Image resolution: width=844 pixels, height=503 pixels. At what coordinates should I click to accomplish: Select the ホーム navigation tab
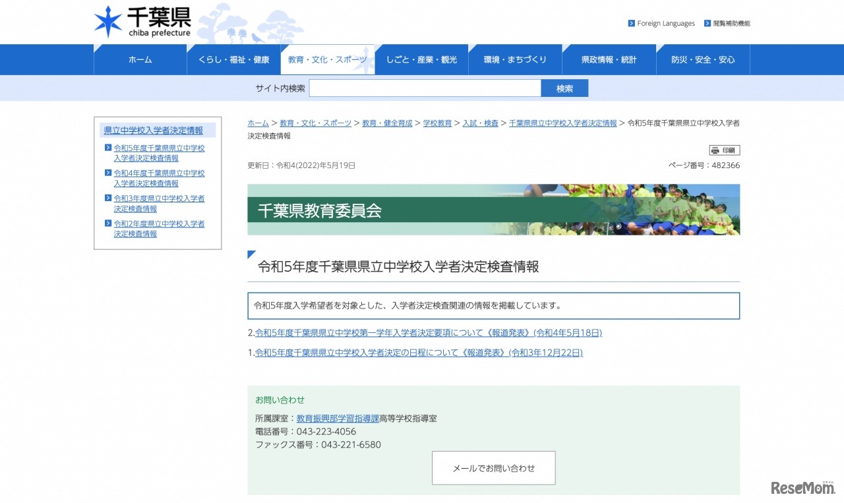(140, 59)
